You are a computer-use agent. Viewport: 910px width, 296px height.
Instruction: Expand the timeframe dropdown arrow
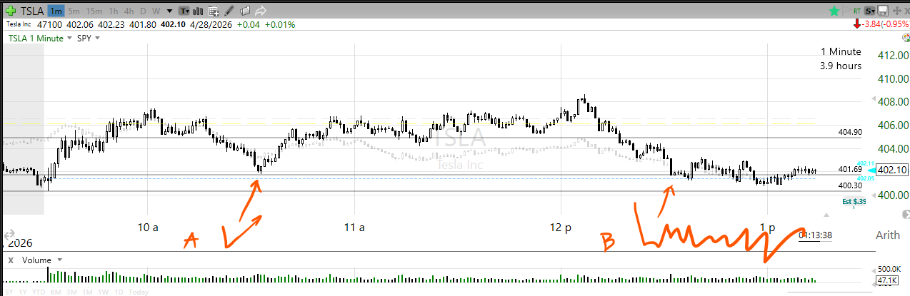click(169, 11)
